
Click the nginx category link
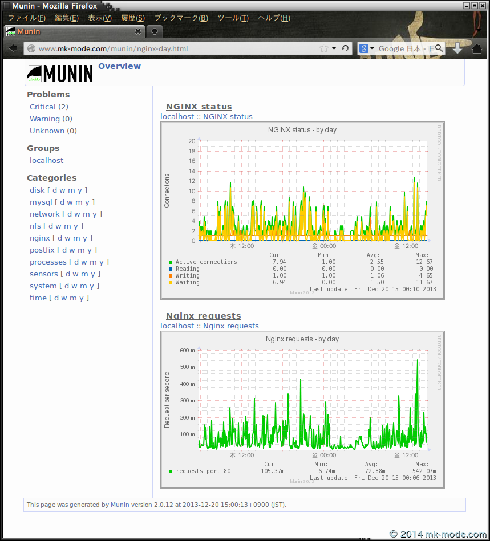click(x=40, y=238)
